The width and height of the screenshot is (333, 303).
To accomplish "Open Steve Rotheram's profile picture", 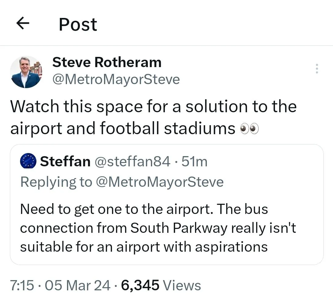I will [x=26, y=72].
